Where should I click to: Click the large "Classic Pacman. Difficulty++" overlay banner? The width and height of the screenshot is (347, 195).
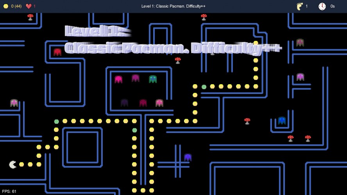pyautogui.click(x=173, y=48)
